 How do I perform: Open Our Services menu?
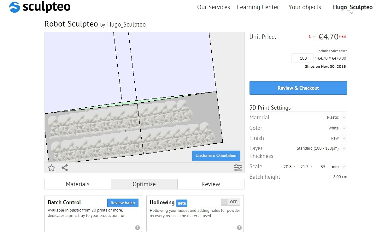[214, 7]
